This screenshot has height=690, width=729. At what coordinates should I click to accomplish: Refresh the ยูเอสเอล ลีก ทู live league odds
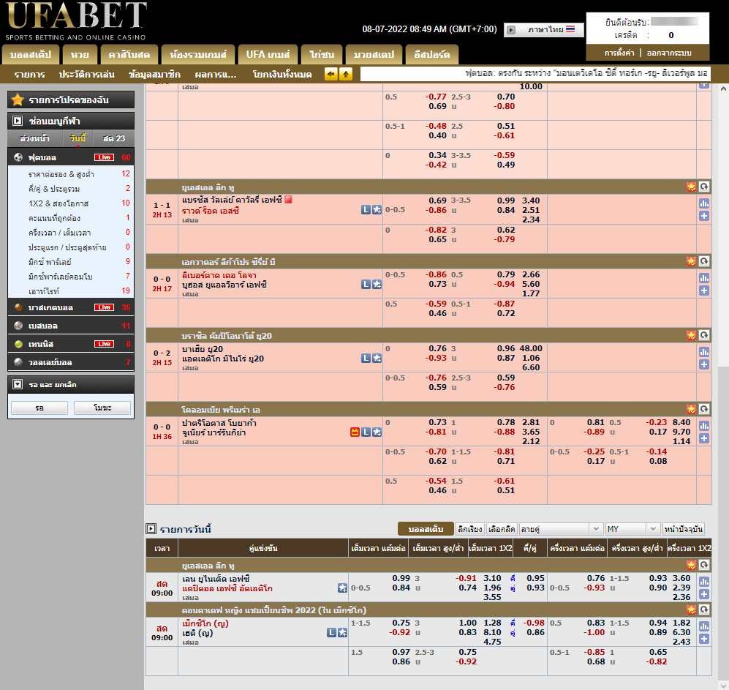coord(704,187)
